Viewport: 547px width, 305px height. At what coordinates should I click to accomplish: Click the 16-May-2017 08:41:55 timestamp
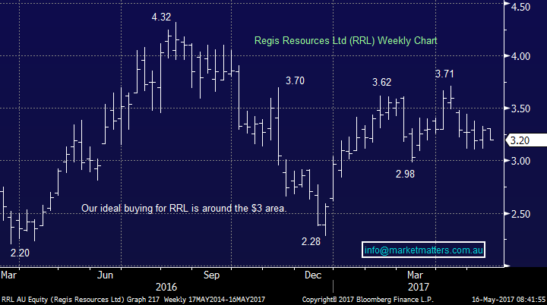[x=508, y=300]
